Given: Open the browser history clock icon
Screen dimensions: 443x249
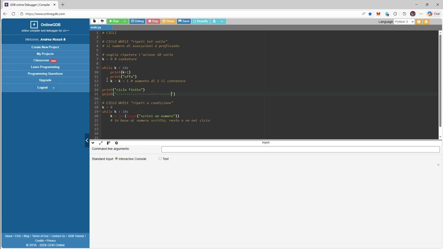Looking at the screenshot, I should (x=404, y=14).
